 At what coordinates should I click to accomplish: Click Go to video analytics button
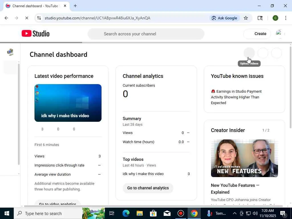(58, 203)
